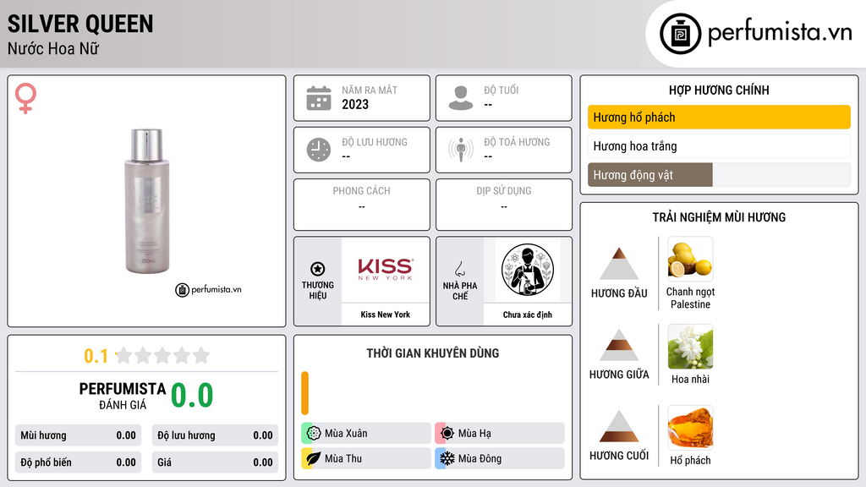Click the Hoa nhài jasmine image
866x487 pixels.
click(690, 347)
